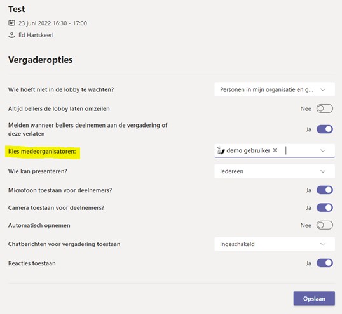Turn off the caller join/leave notification toggle
Image resolution: width=342 pixels, height=314 pixels.
[x=325, y=129]
